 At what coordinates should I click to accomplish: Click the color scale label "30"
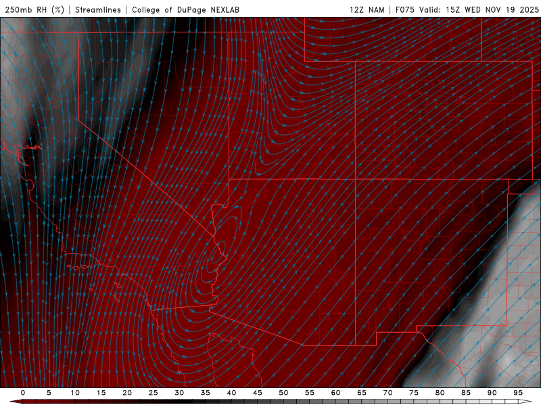tap(179, 393)
